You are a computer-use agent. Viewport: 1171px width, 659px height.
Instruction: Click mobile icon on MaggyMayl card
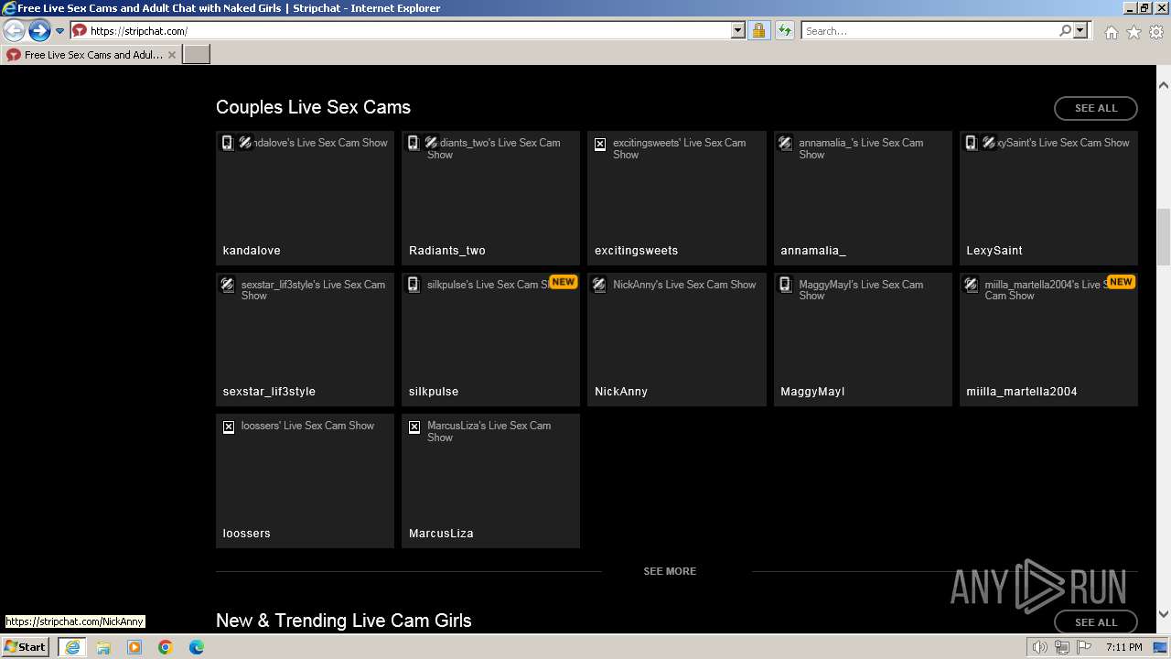[x=785, y=285]
